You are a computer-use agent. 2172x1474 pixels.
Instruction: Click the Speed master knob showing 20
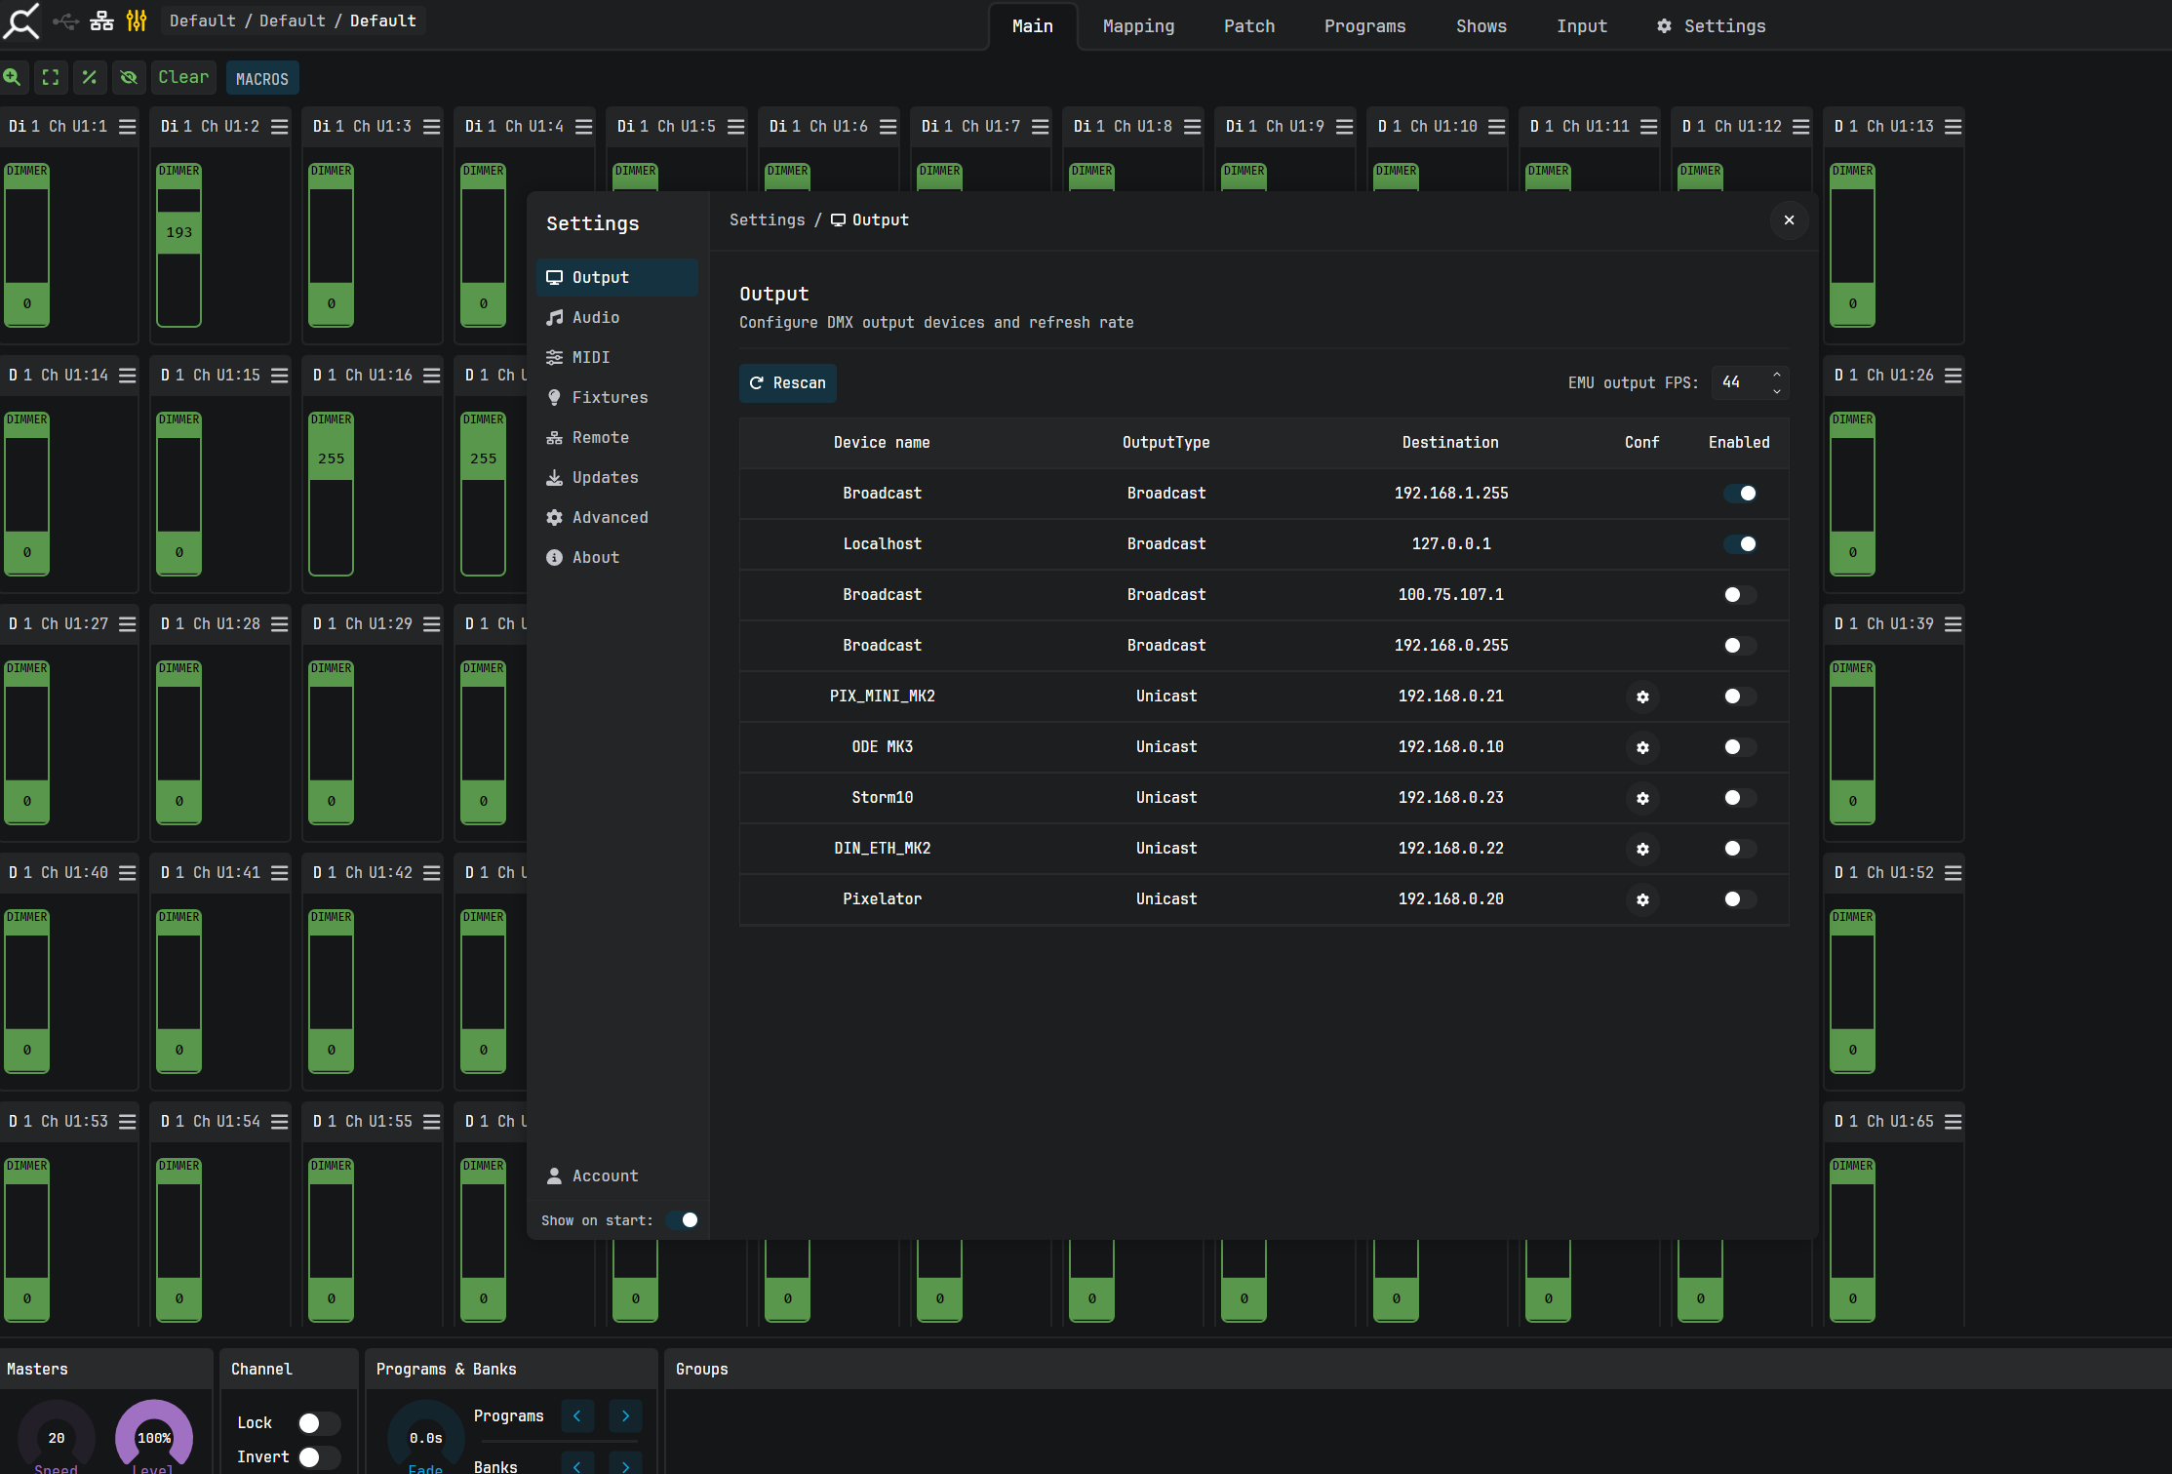pos(57,1437)
